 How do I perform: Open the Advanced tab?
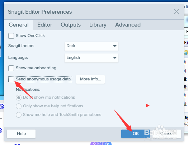pos(128,25)
